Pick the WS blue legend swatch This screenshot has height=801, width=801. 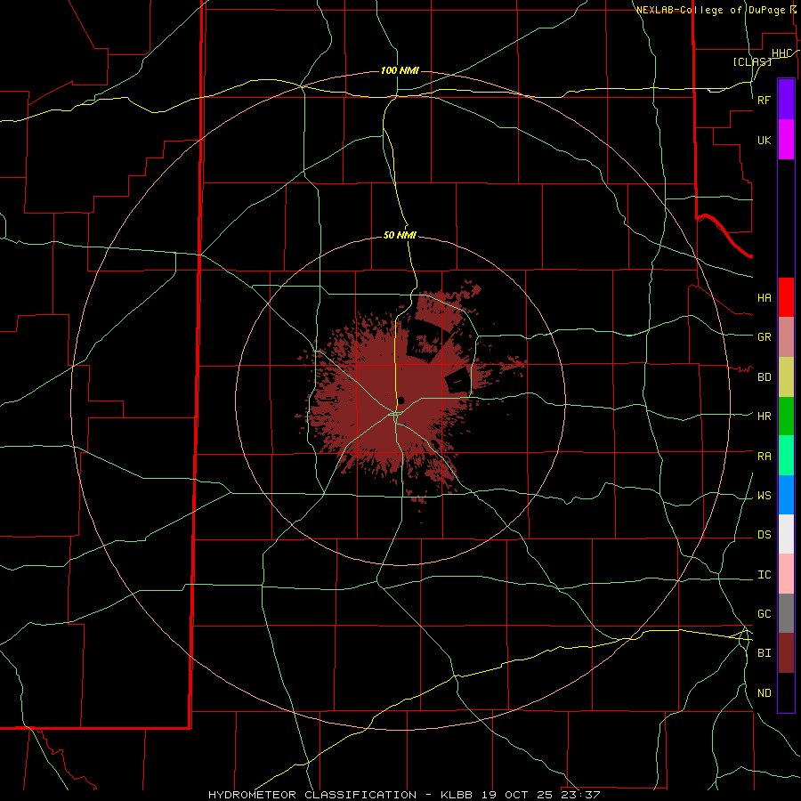[786, 495]
